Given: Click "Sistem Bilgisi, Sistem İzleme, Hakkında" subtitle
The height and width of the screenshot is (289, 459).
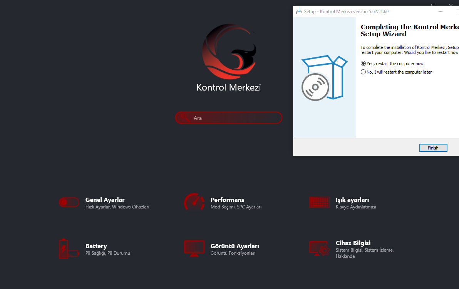Looking at the screenshot, I should point(364,253).
